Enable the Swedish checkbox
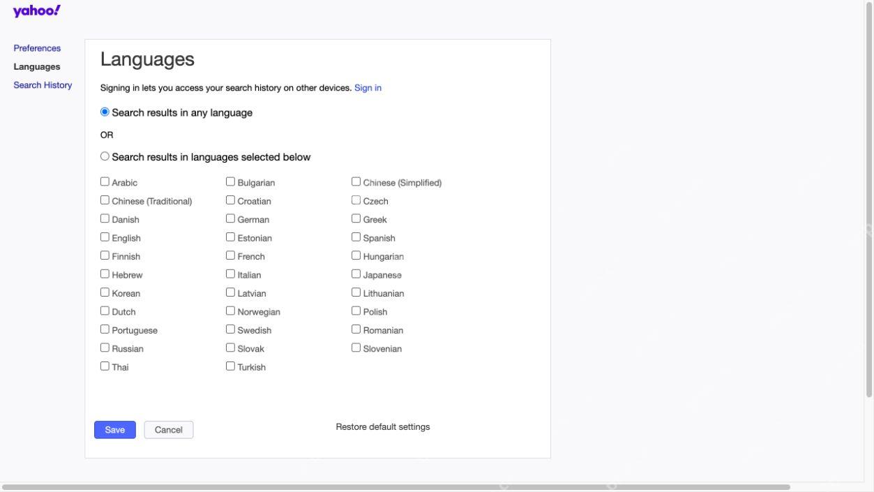Screen dimensions: 874x492 [231, 329]
